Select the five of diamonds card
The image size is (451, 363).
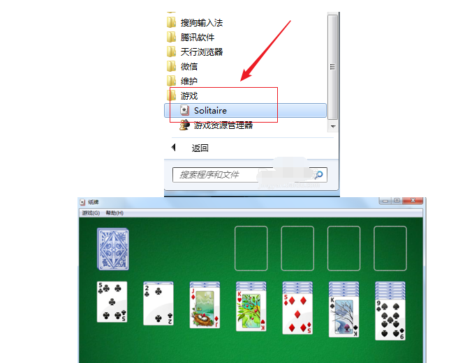tap(297, 314)
